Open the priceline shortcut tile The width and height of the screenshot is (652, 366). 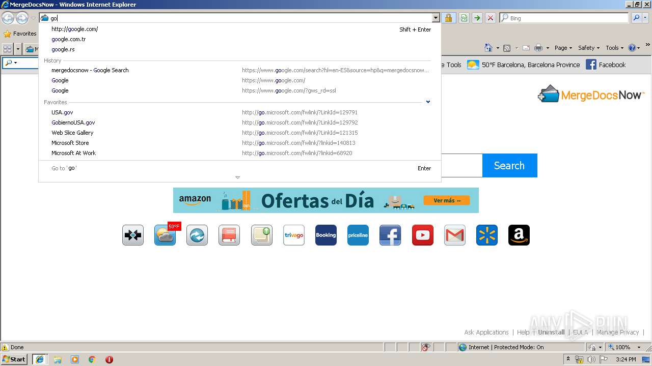[x=358, y=235]
